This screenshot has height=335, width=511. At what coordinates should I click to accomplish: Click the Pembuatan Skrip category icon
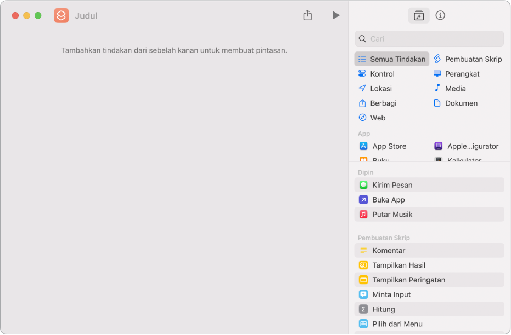tap(437, 59)
